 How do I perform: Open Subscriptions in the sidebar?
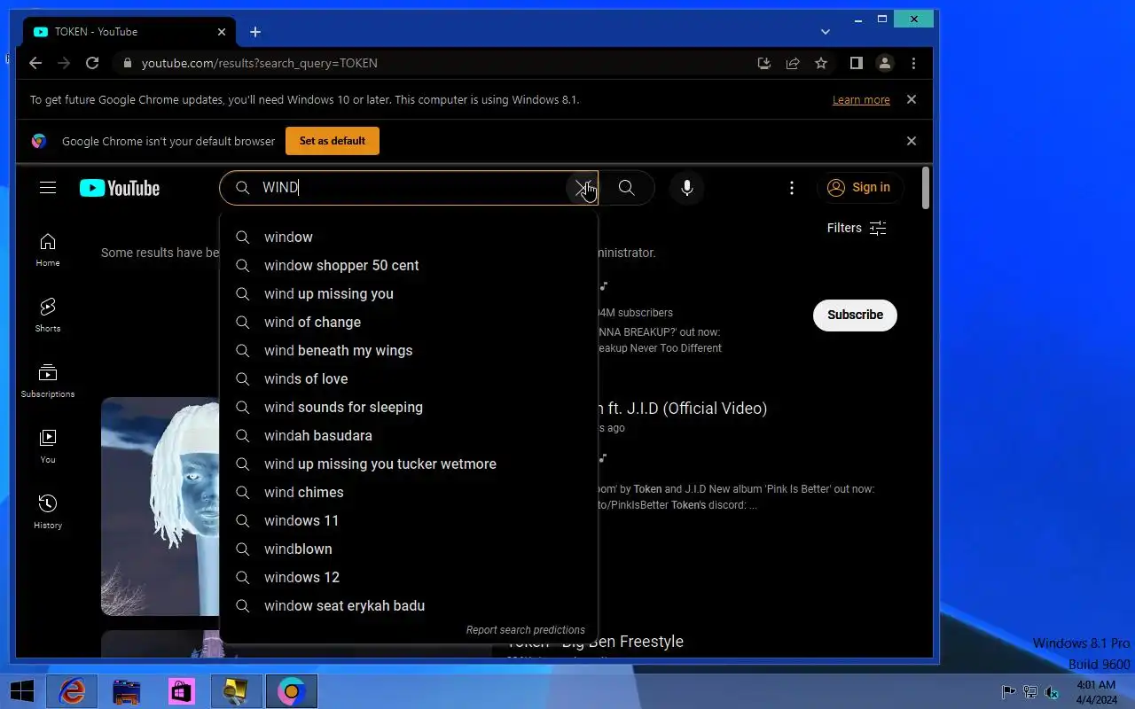pos(48,381)
